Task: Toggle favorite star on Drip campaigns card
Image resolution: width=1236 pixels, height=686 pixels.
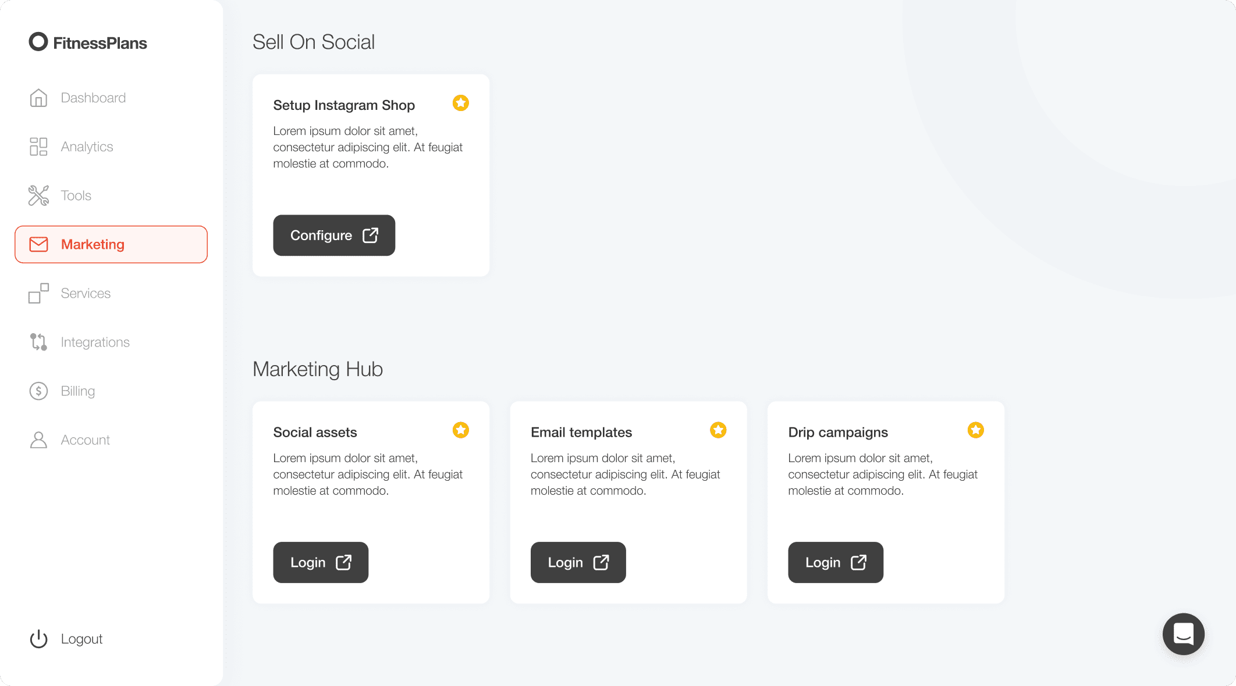Action: tap(976, 430)
